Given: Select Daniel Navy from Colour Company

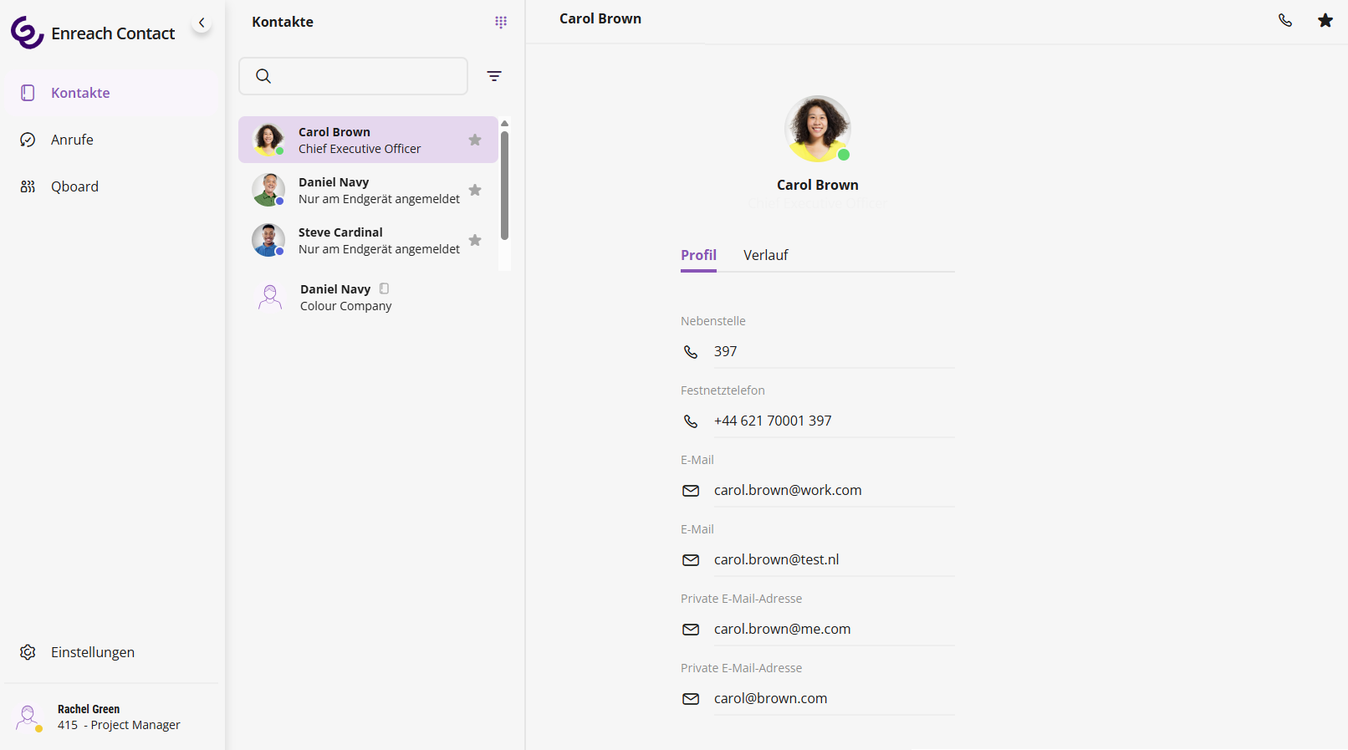Looking at the screenshot, I should (x=345, y=297).
